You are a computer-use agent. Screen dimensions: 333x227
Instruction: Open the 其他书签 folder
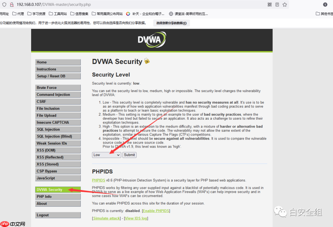pos(324,14)
